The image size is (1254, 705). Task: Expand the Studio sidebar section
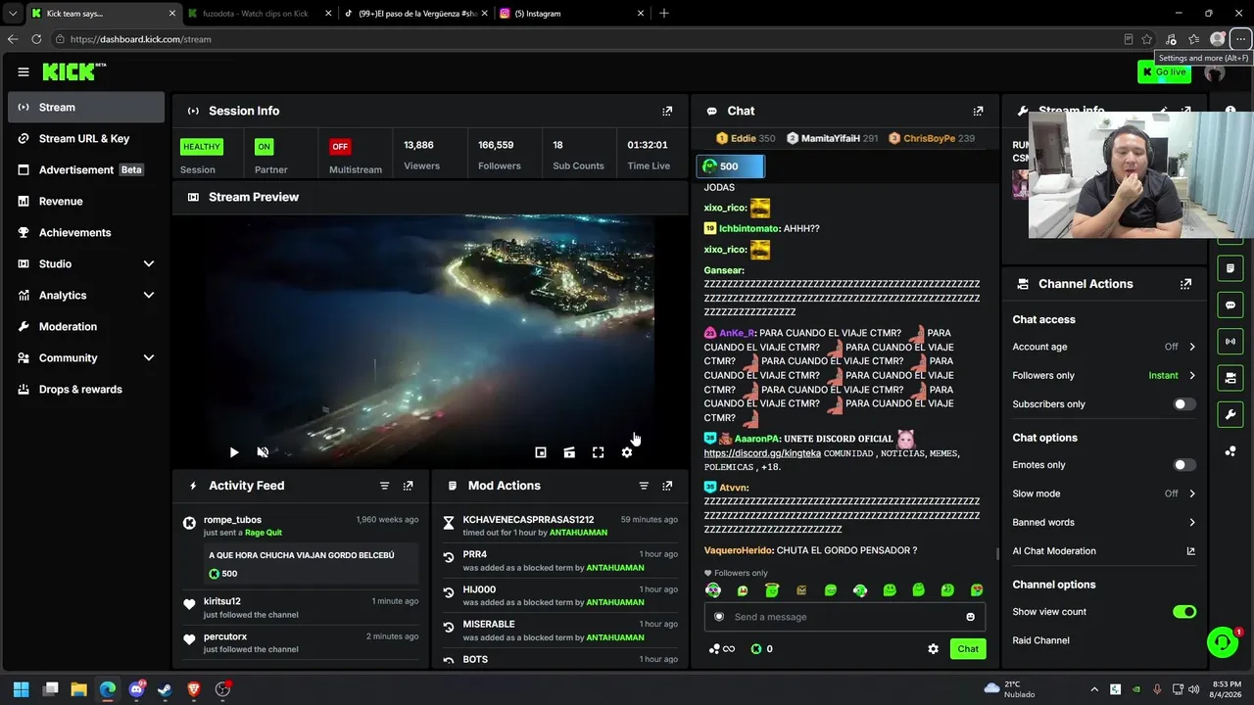149,264
